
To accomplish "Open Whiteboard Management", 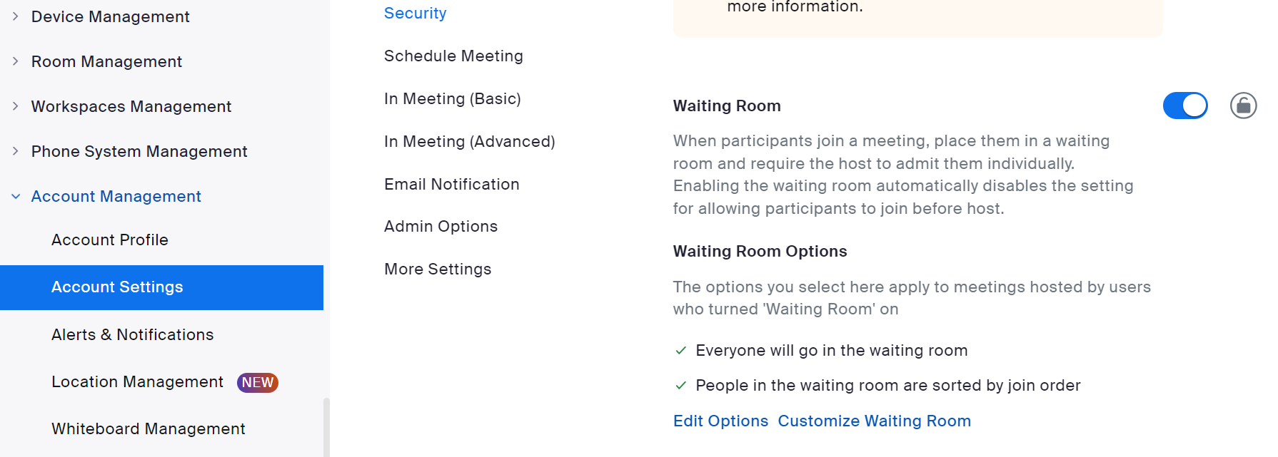I will (x=149, y=428).
